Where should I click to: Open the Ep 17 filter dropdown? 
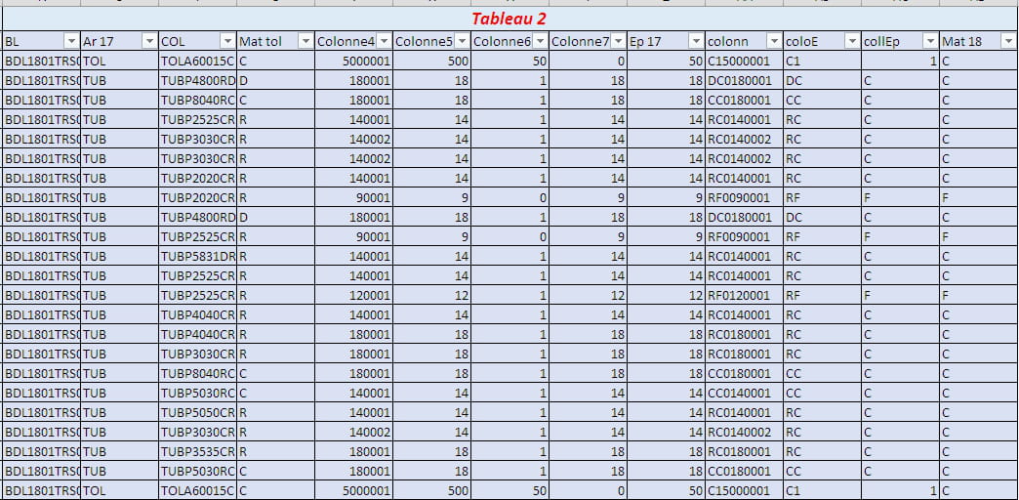click(695, 41)
